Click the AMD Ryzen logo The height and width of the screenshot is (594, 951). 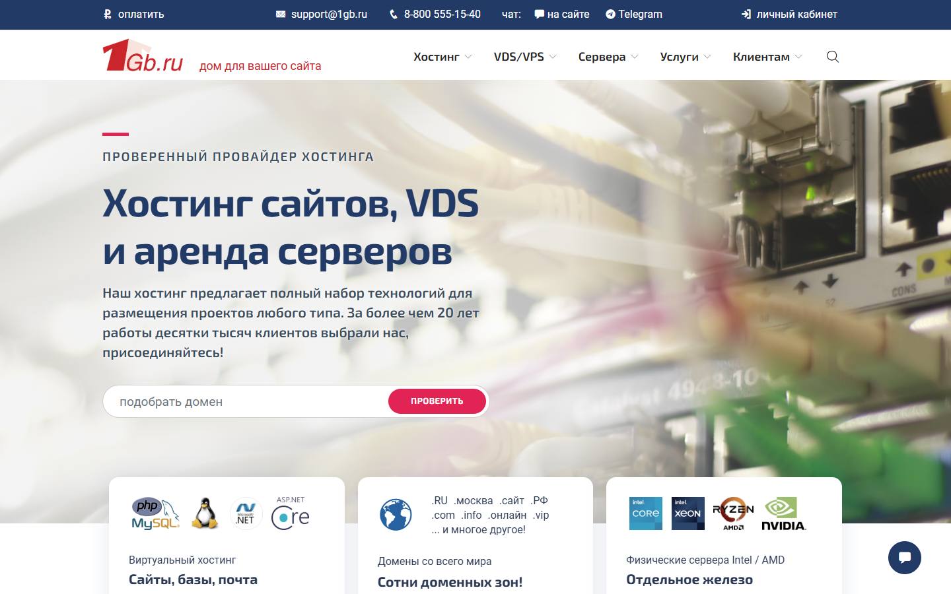pyautogui.click(x=733, y=513)
